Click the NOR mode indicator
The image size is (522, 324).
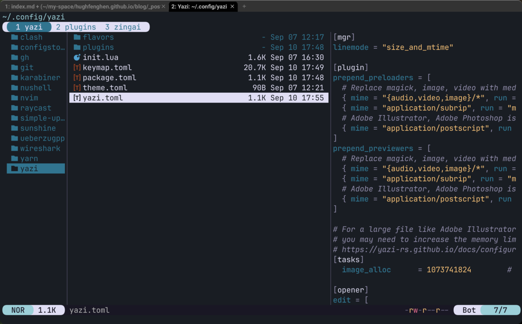18,310
